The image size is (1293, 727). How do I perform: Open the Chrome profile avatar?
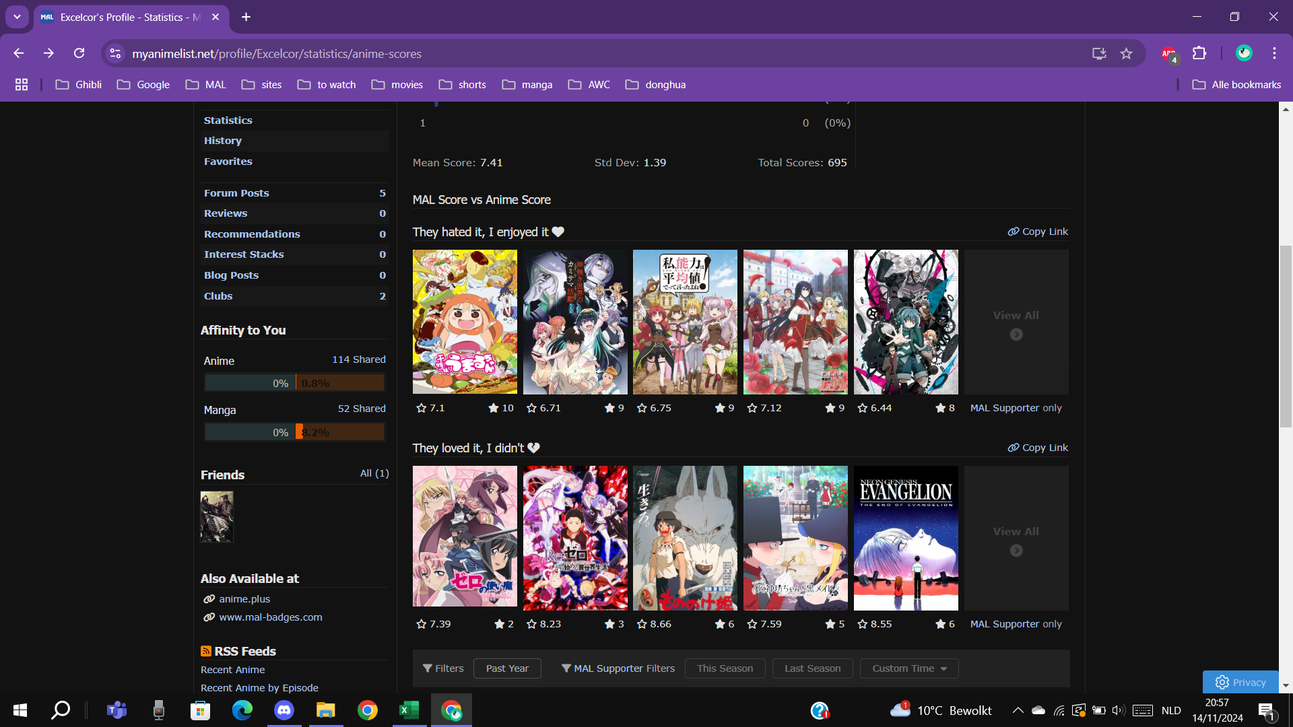(x=1244, y=53)
